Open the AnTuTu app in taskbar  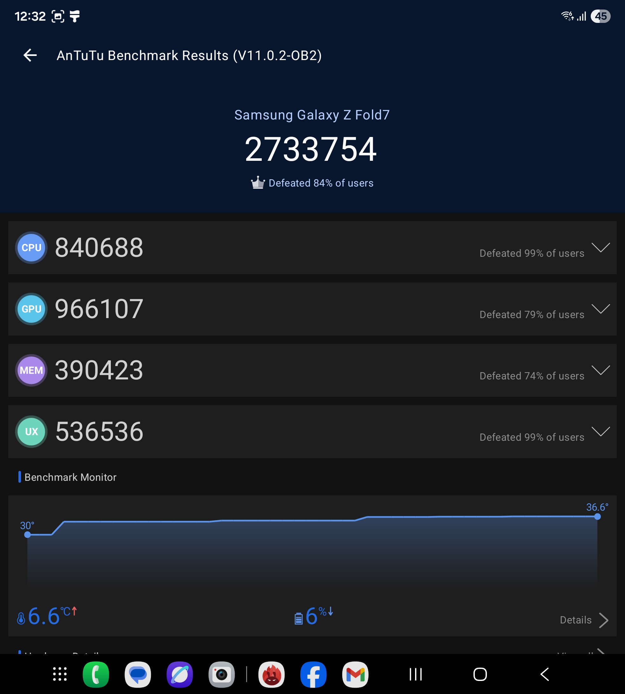[x=271, y=674]
